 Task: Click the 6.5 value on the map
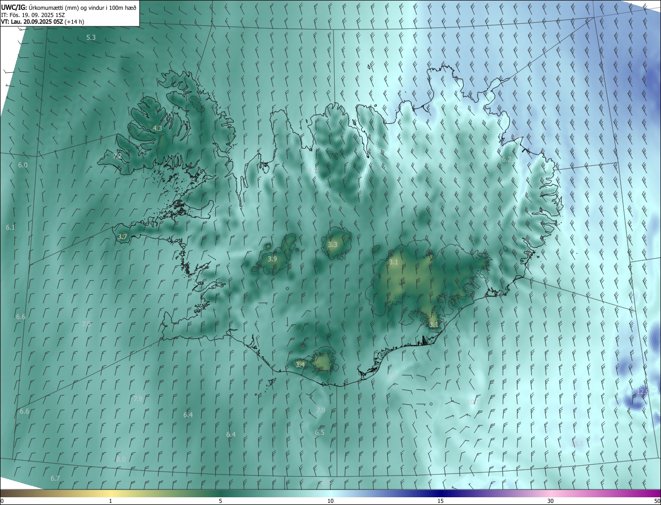tap(320, 432)
